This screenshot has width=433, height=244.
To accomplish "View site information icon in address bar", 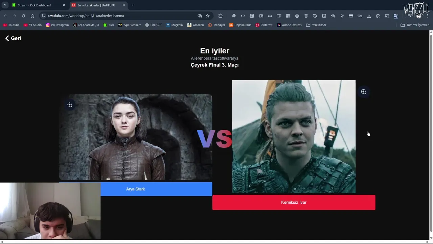I will tap(43, 16).
